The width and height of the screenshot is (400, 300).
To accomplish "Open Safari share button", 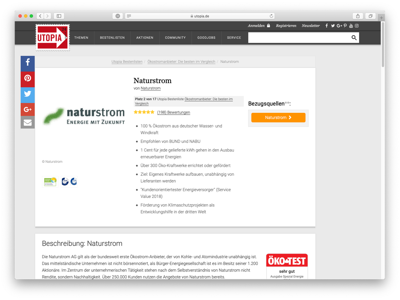I will 358,16.
